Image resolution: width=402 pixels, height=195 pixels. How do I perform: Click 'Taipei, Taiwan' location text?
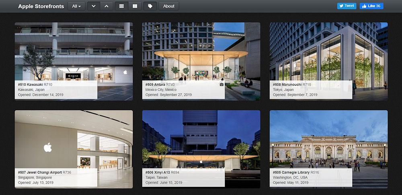(x=156, y=178)
